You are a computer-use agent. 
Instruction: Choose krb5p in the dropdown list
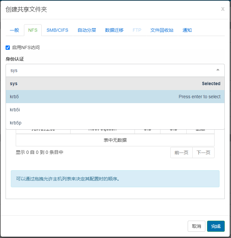(115, 123)
